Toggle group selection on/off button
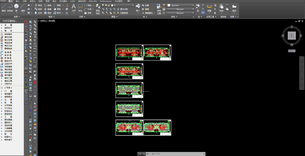Viewport: 305px width, 156px height. (203, 13)
